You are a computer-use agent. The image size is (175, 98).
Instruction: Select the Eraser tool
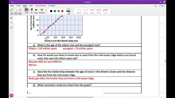[x=27, y=11]
